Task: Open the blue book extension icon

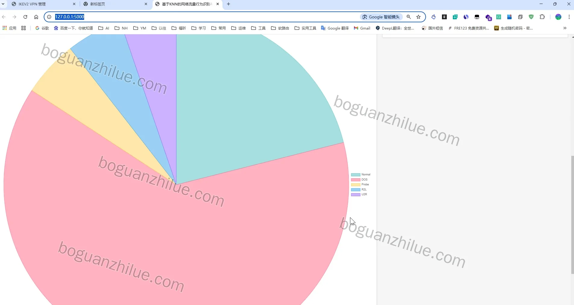Action: (509, 17)
